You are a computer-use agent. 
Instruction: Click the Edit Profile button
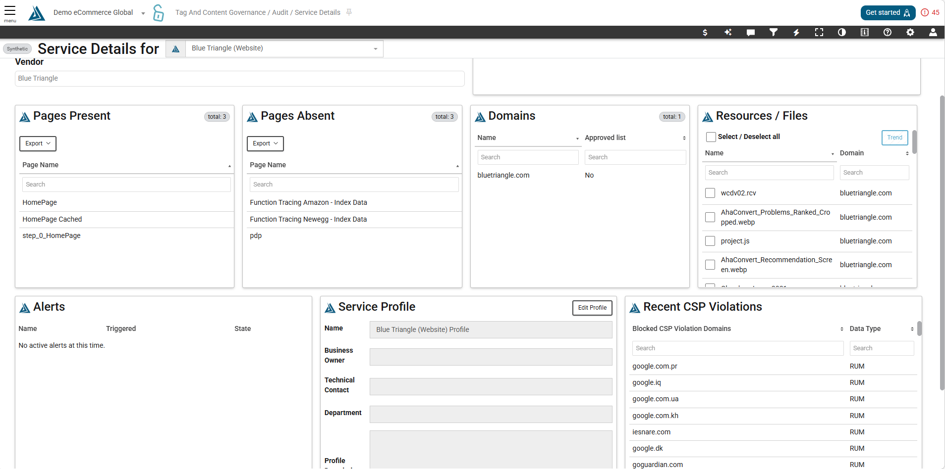(x=592, y=308)
